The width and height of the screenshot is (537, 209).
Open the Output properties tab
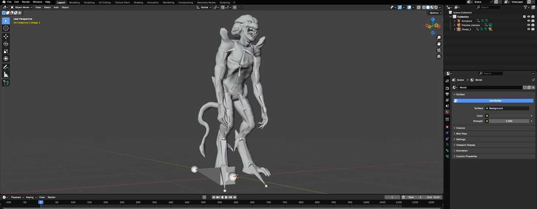pyautogui.click(x=447, y=94)
